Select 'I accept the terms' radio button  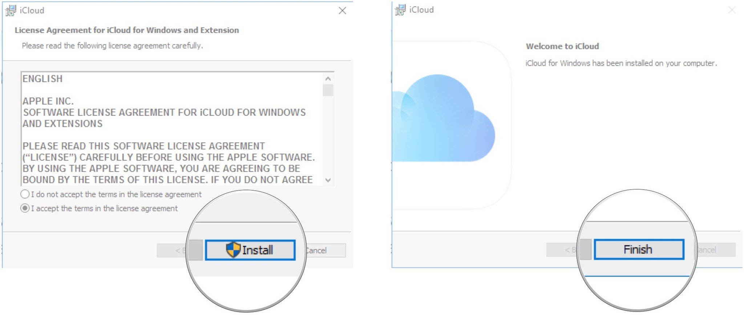point(25,208)
